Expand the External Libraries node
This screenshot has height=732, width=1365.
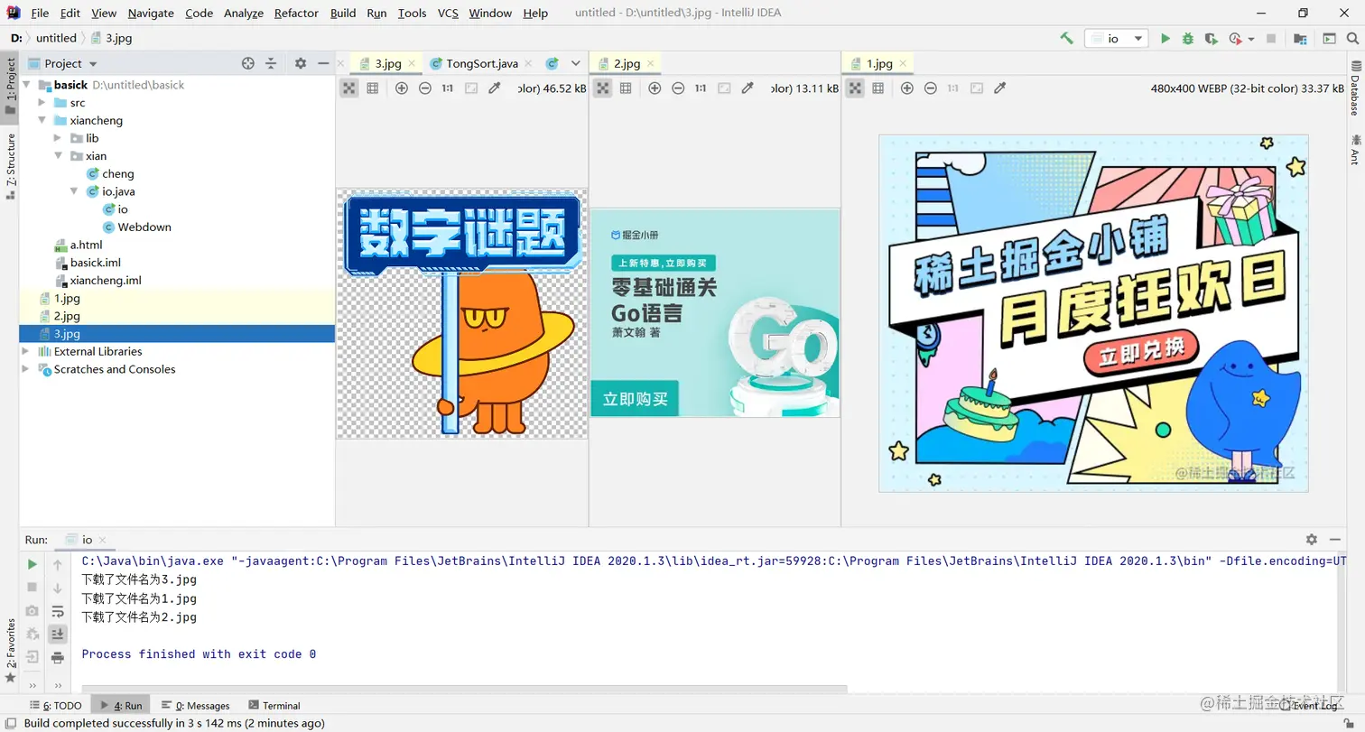pos(26,351)
